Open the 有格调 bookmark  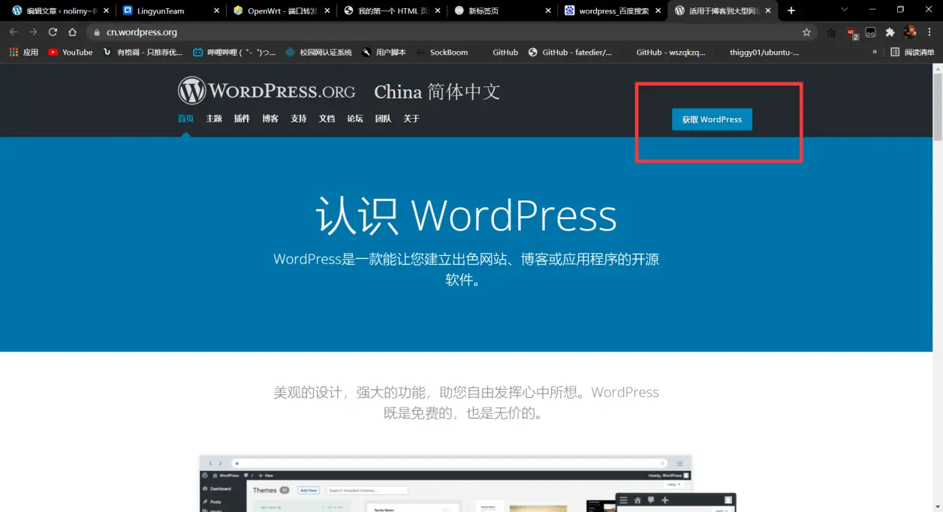click(143, 53)
